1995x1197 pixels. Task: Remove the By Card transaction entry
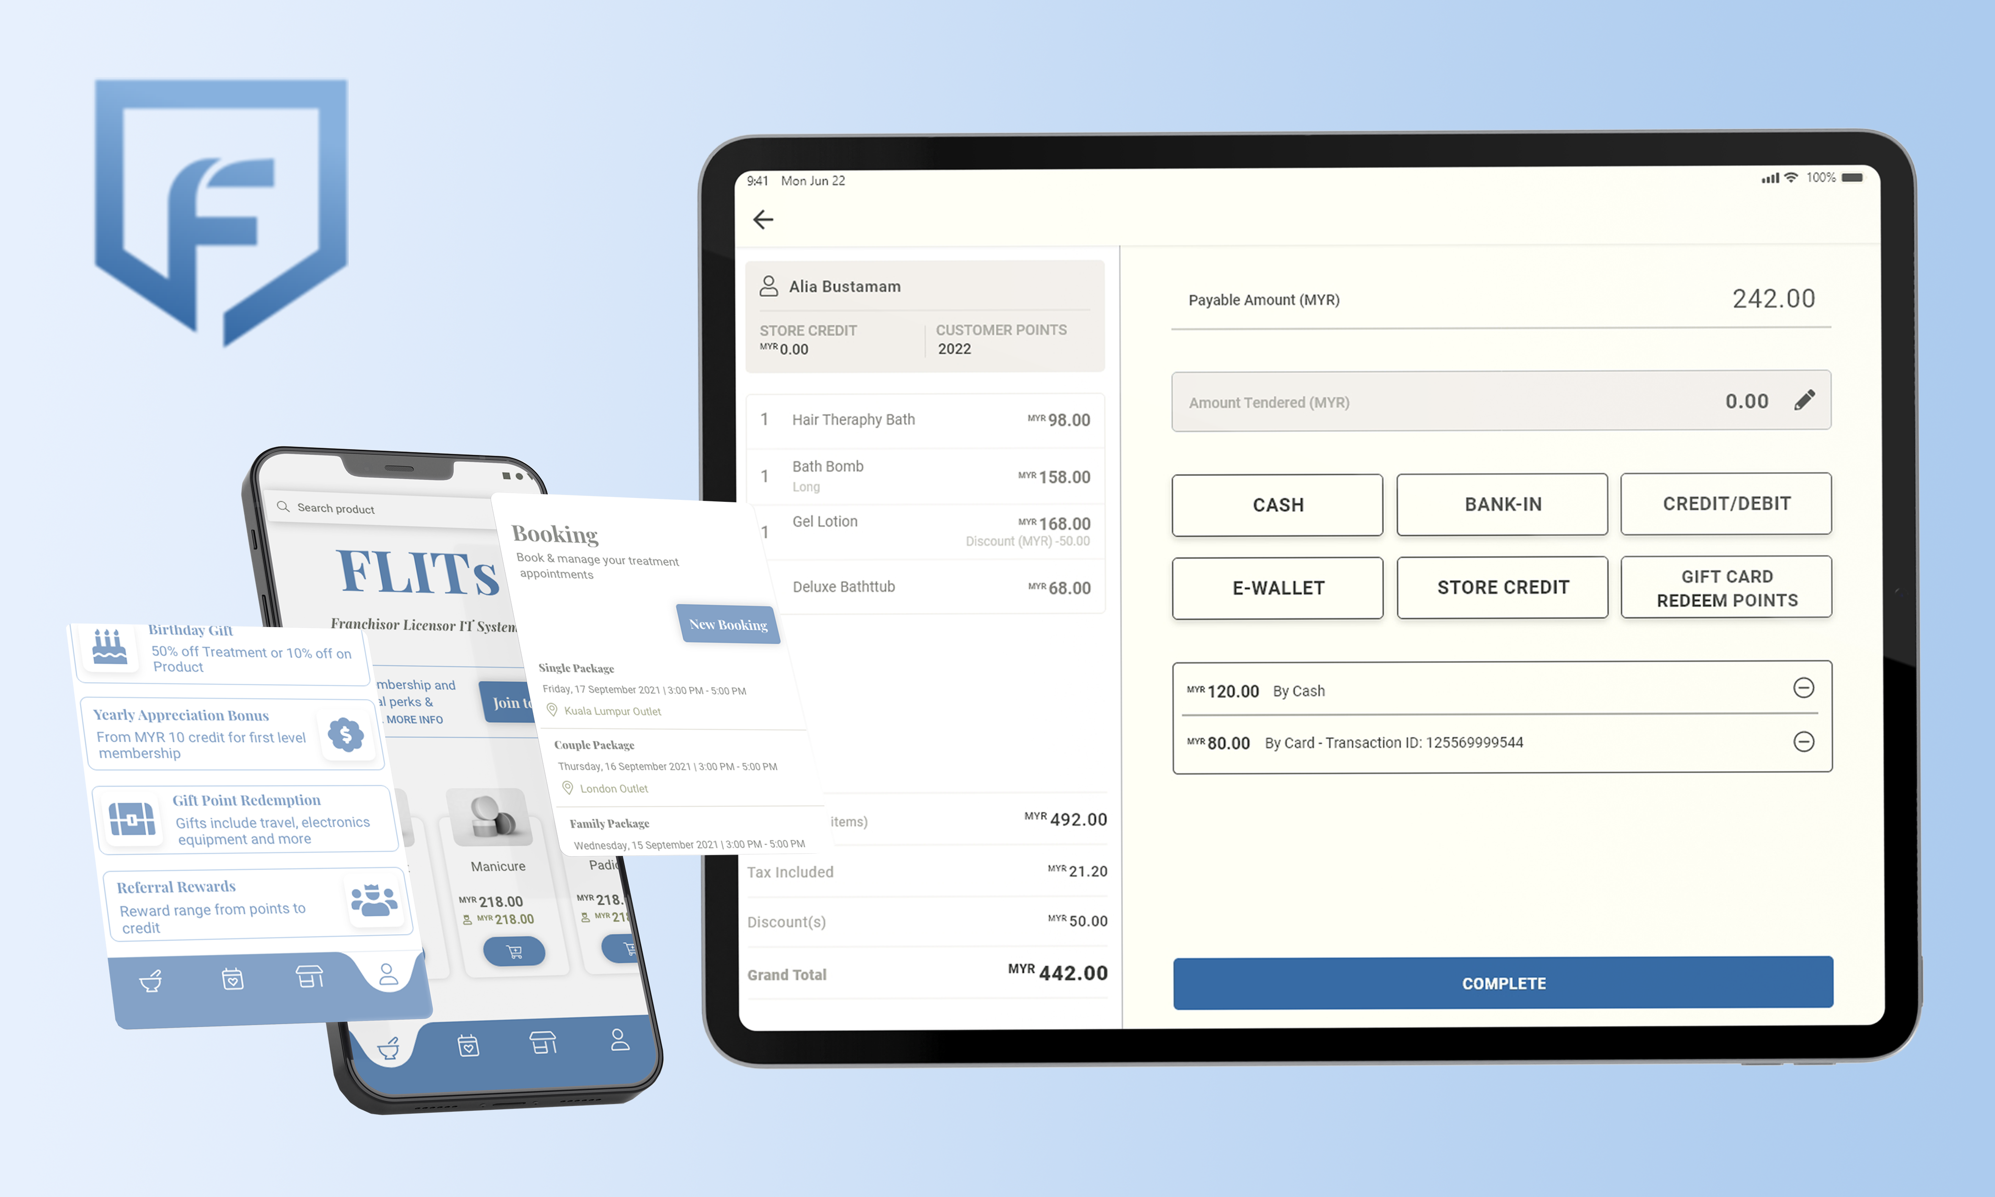pos(1802,743)
